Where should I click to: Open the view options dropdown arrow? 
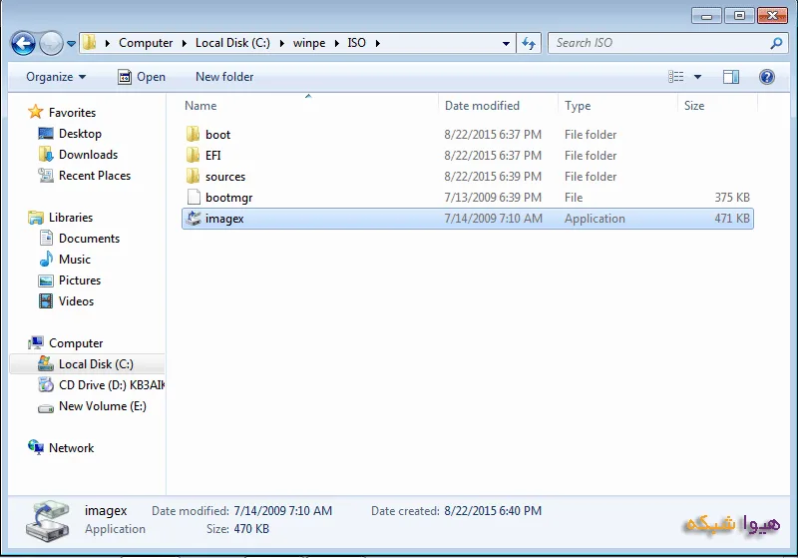[697, 77]
